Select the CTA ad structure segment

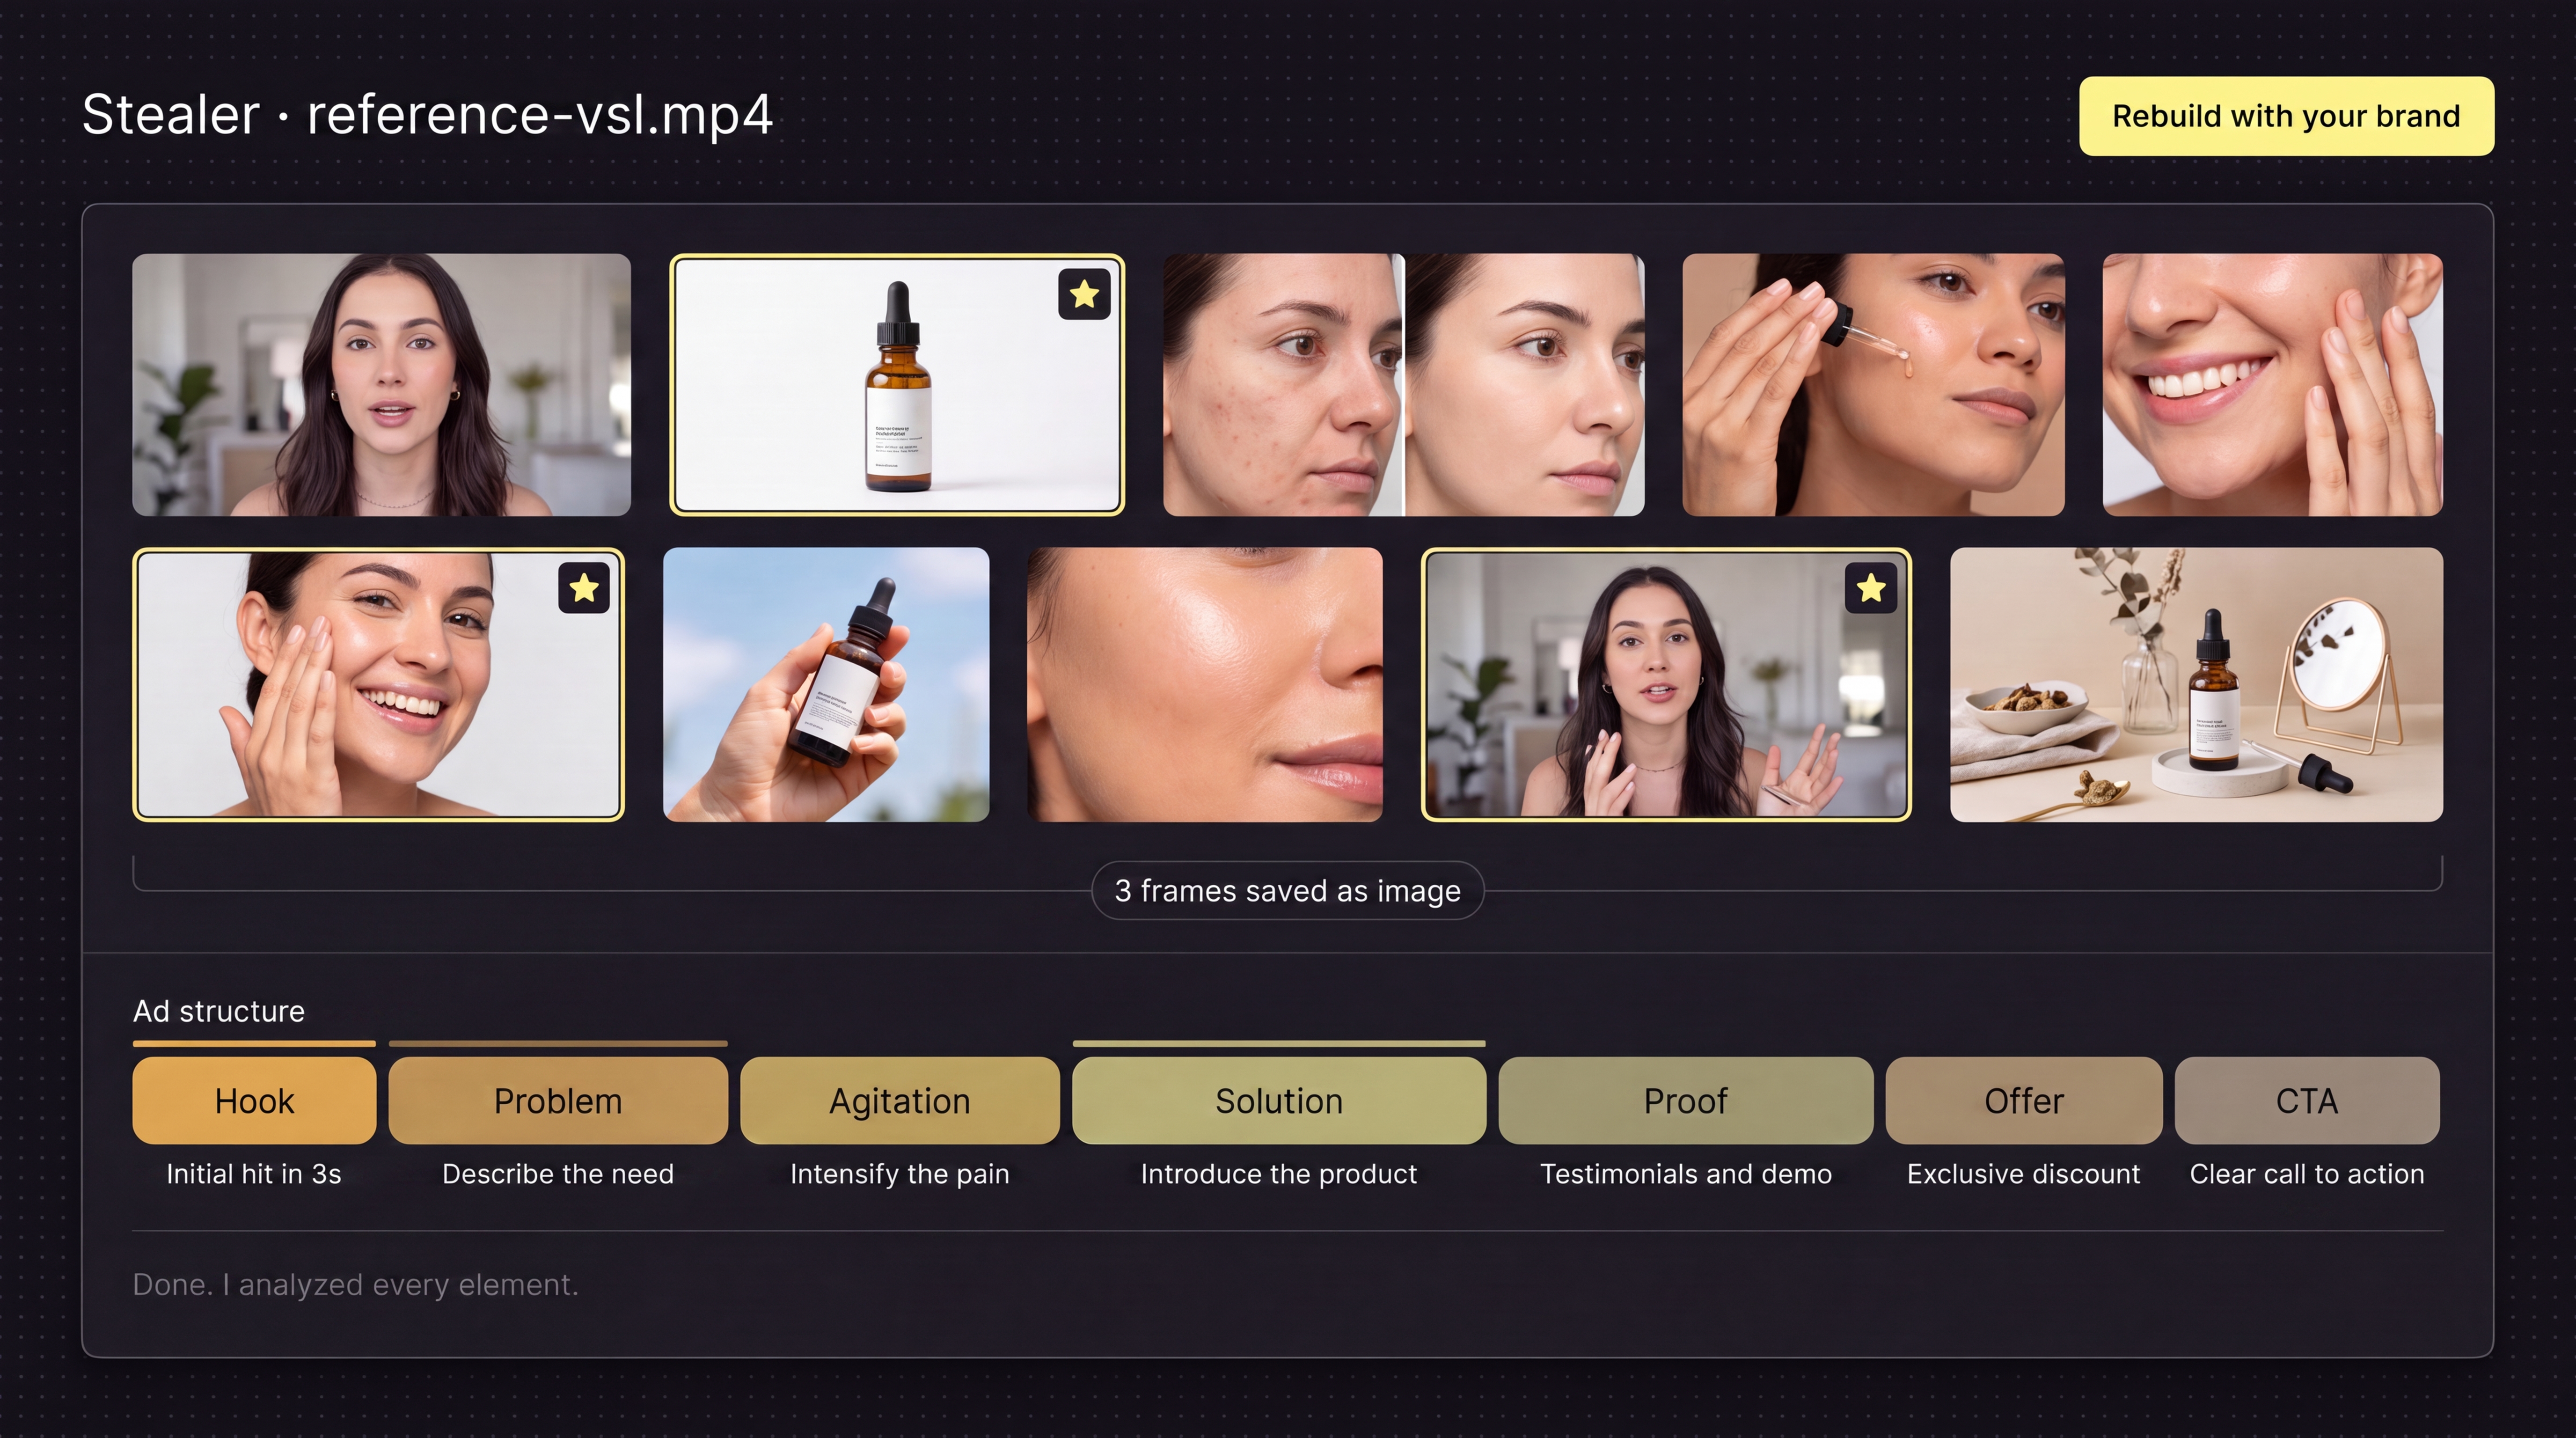[2307, 1101]
